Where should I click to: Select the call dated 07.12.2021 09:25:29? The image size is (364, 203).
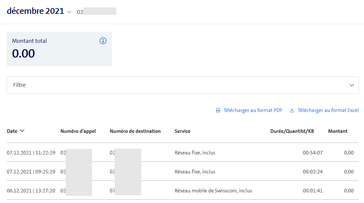pyautogui.click(x=31, y=172)
